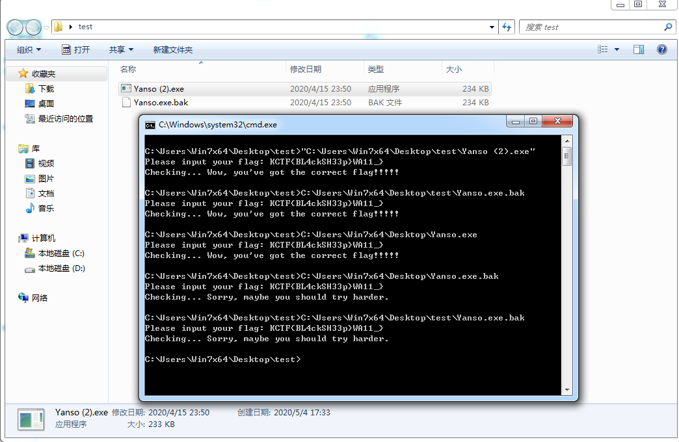This screenshot has width=679, height=442.
Task: Click cmd prompt line C:\Users\Win7x64\Desktop\test>
Action: [222, 359]
